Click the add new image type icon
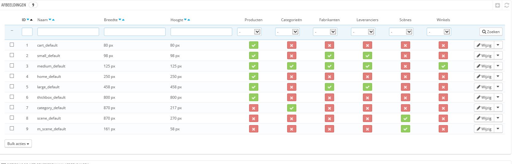512x164 pixels. pyautogui.click(x=498, y=5)
